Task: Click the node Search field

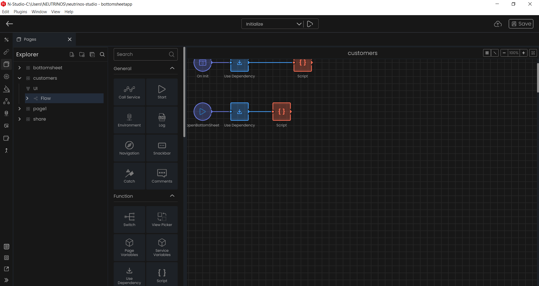Action: pos(145,54)
